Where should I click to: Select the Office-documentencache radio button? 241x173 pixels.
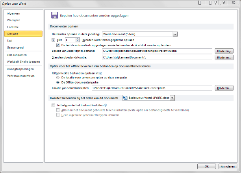pyautogui.click(x=58, y=82)
